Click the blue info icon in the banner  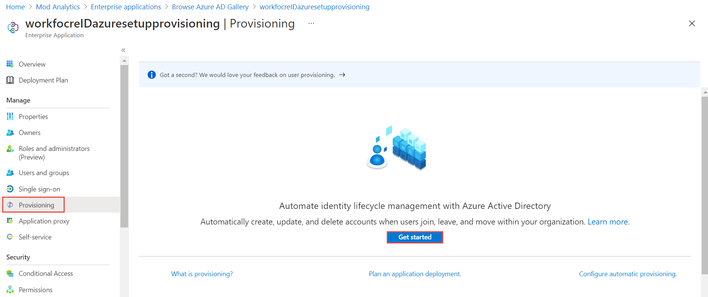152,75
